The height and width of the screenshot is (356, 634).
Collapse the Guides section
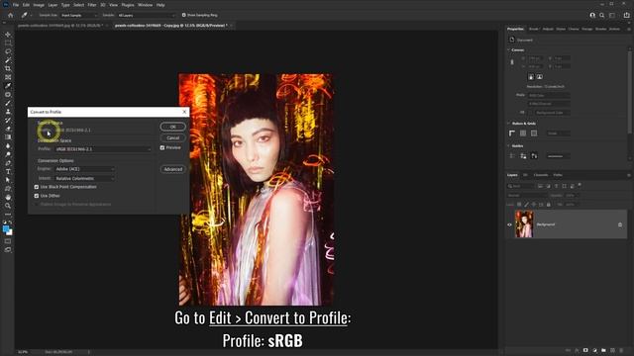coord(508,146)
